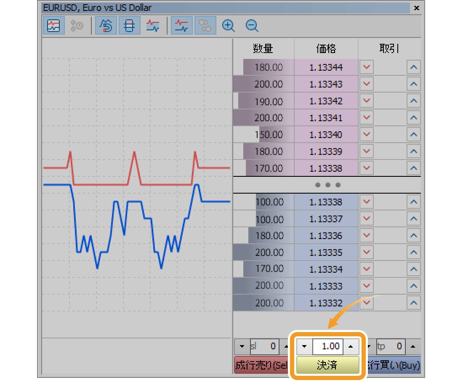Click the time and sales icon
Screen dimensions: 463x383
coord(77,26)
